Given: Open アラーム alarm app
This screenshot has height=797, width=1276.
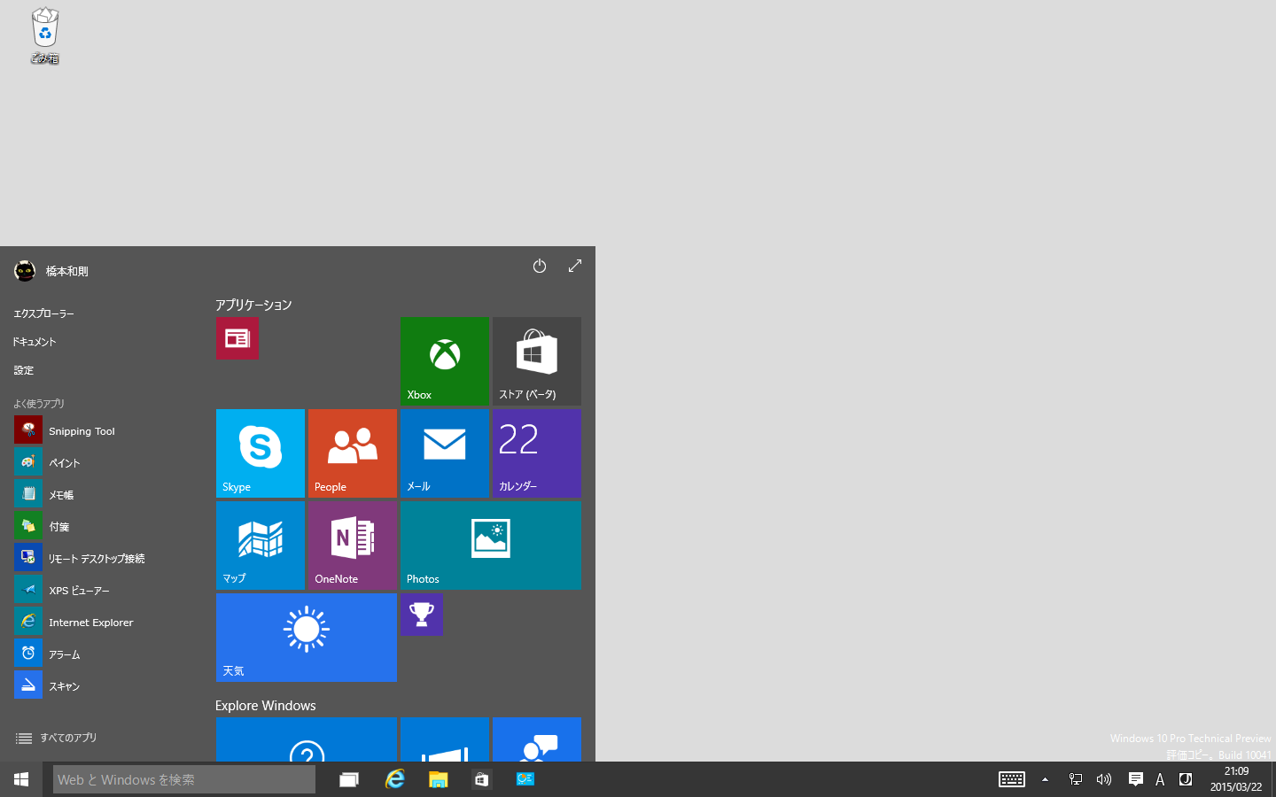Looking at the screenshot, I should tap(106, 654).
